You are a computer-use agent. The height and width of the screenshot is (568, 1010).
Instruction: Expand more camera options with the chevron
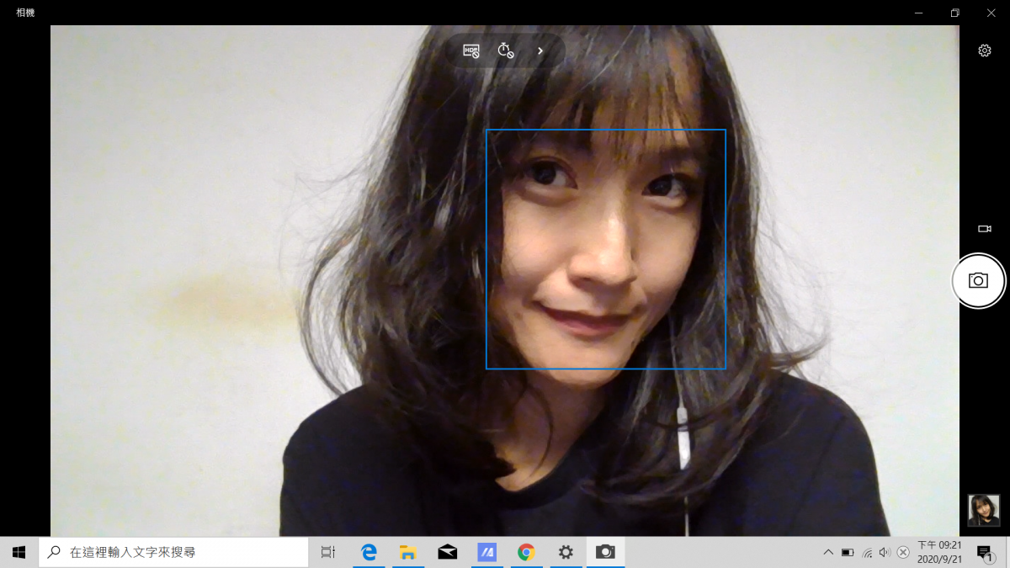coord(540,50)
